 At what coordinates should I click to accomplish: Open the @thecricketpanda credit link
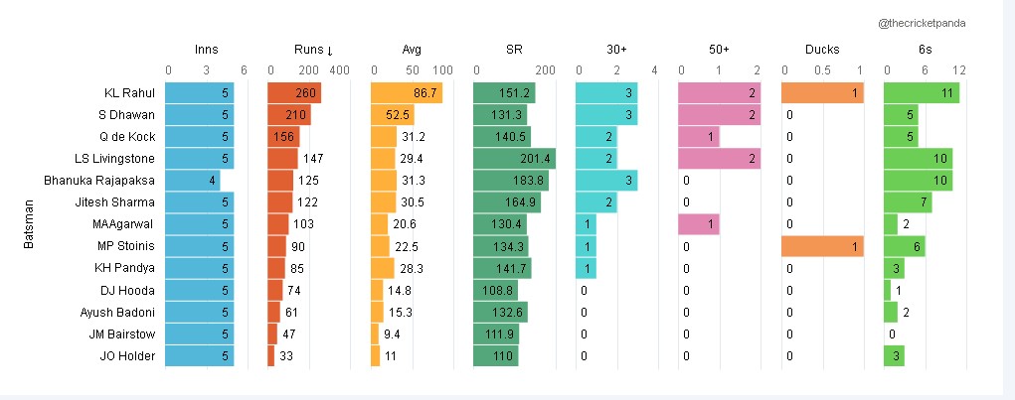click(x=923, y=22)
